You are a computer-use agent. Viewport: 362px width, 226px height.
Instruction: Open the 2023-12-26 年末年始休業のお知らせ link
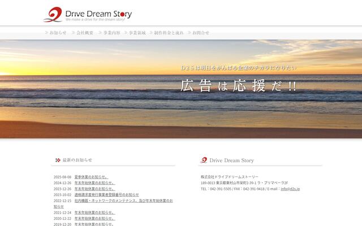pyautogui.click(x=94, y=189)
